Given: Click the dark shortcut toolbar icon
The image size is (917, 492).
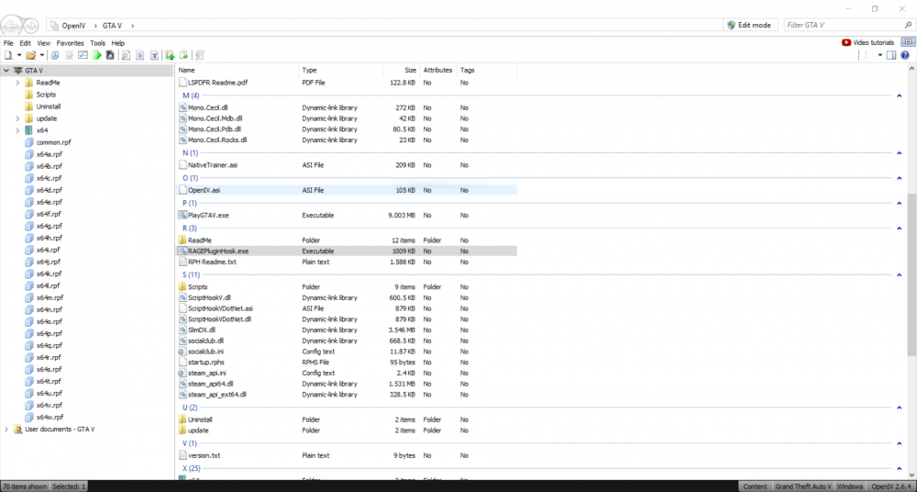Looking at the screenshot, I should [110, 55].
